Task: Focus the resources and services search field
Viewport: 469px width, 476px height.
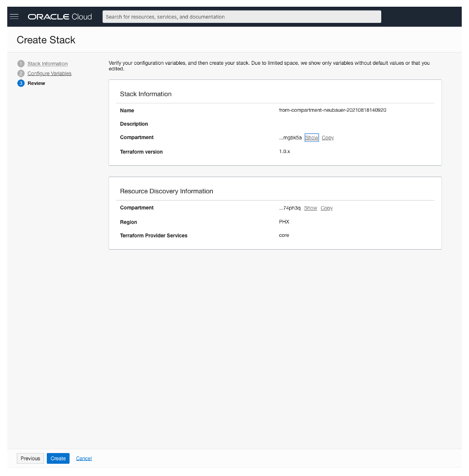Action: coord(242,17)
